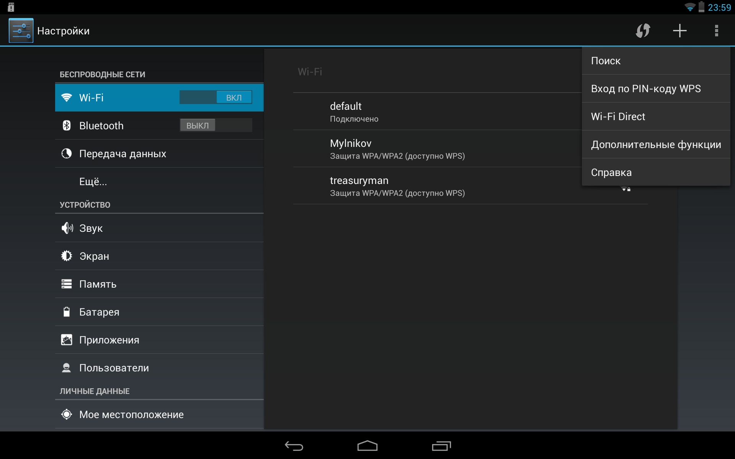Open the three-dot overflow menu
This screenshot has width=735, height=459.
716,31
